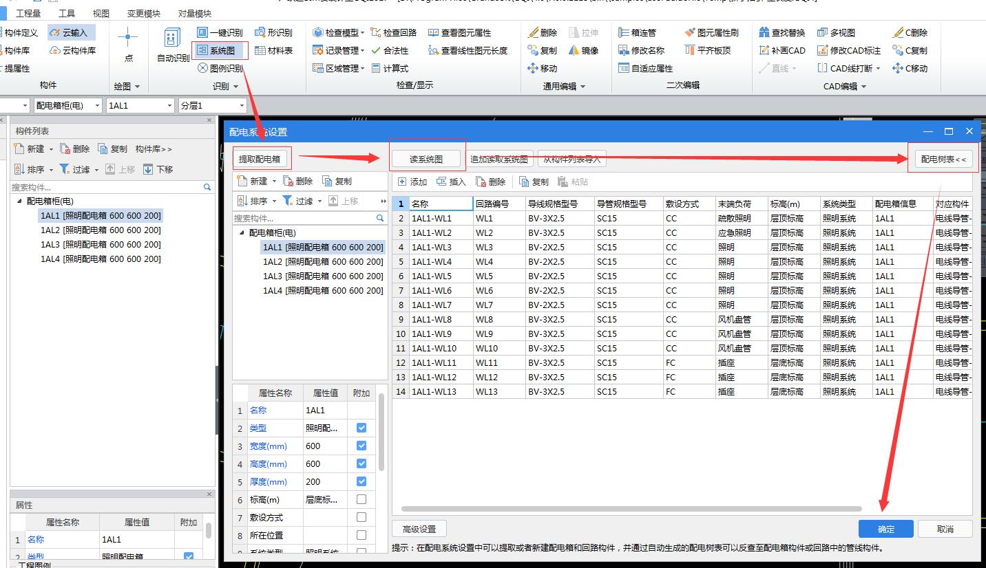
Task: Click the C删除 CAD delete tool
Action: [910, 32]
